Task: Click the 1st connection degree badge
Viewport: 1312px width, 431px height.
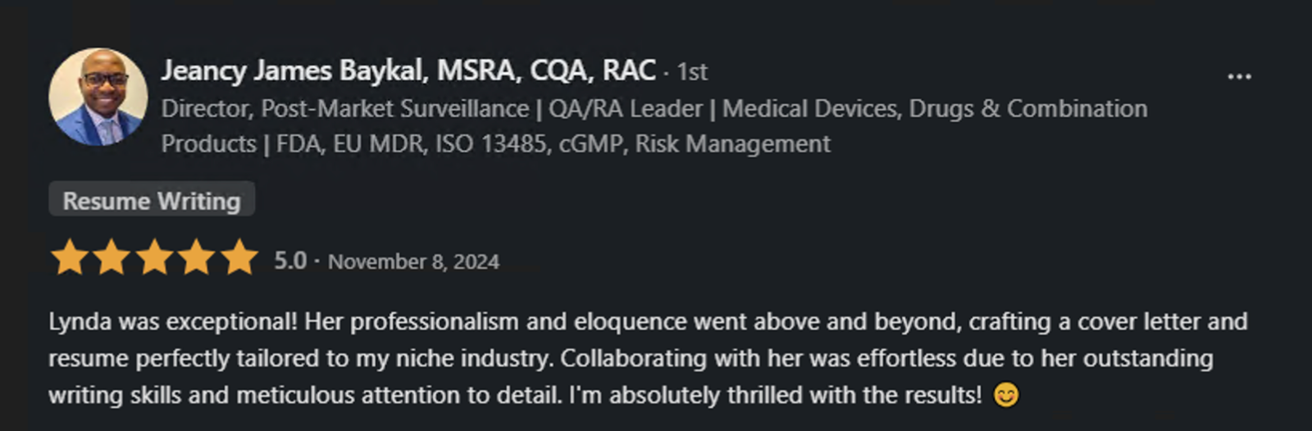Action: (x=692, y=72)
